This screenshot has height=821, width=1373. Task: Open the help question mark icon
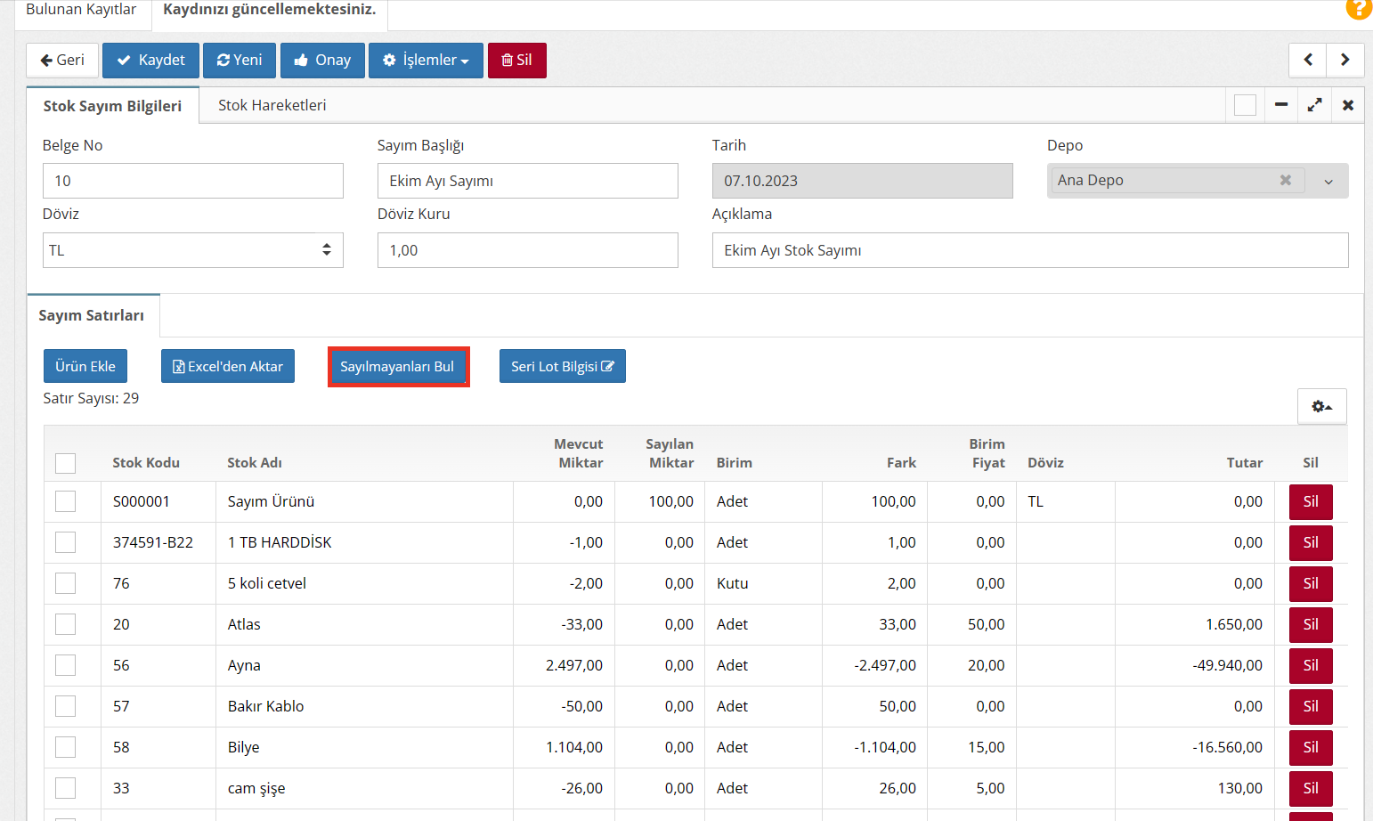coord(1359,8)
